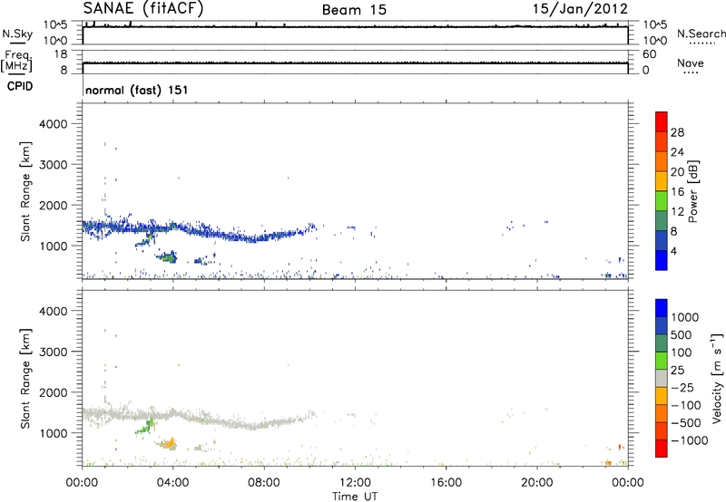The width and height of the screenshot is (726, 502).
Task: Pick the yellow-orange 16–20 dB power colorbar segment
Action: click(x=662, y=181)
